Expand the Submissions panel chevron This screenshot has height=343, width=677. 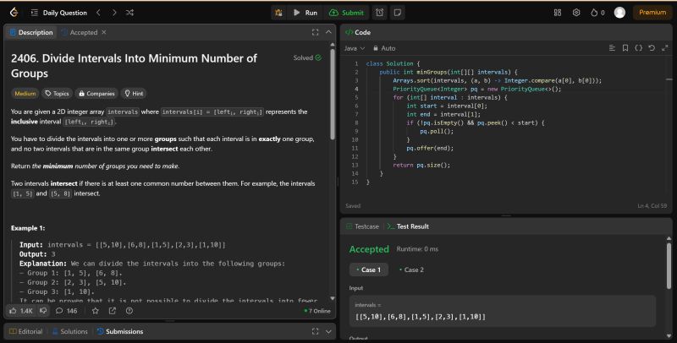(328, 331)
